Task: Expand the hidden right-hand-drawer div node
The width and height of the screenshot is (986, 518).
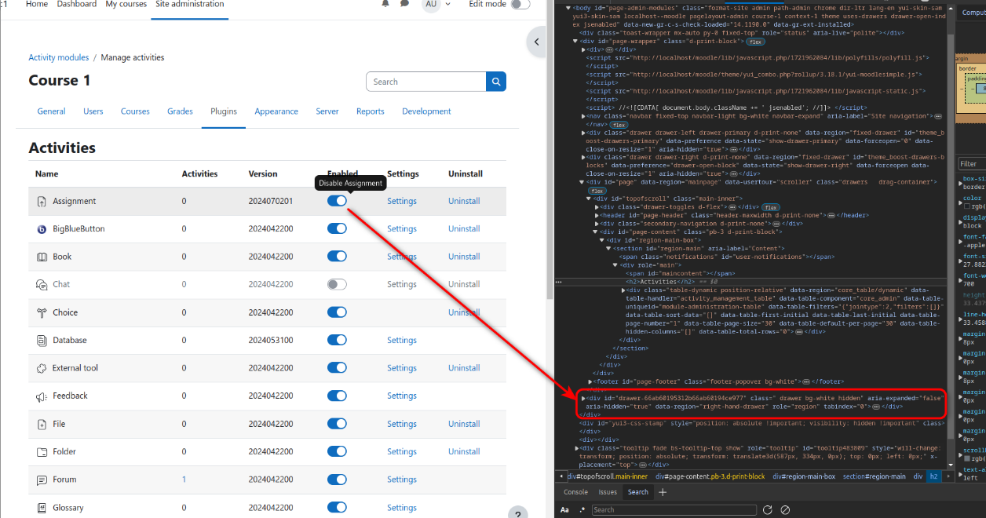Action: pos(583,398)
